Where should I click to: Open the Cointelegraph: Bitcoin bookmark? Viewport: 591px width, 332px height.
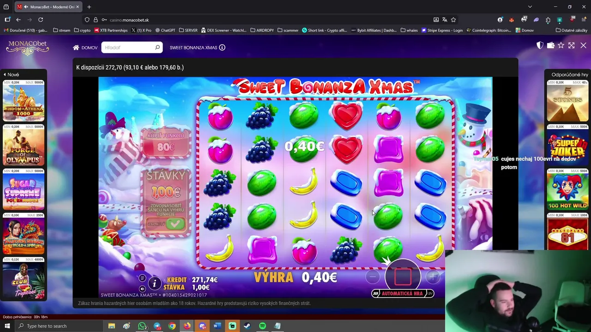489,30
